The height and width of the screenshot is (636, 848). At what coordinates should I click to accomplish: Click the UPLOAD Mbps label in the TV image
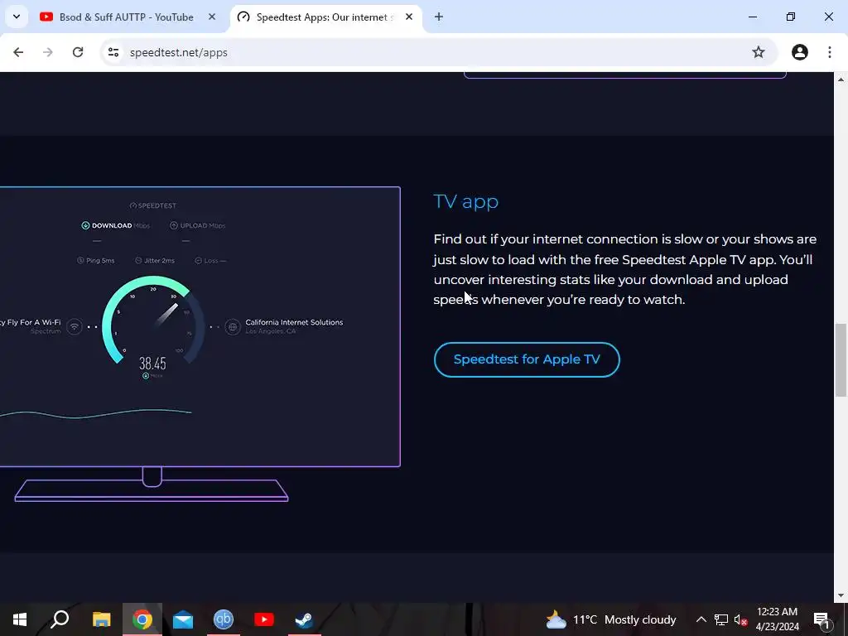pos(198,225)
